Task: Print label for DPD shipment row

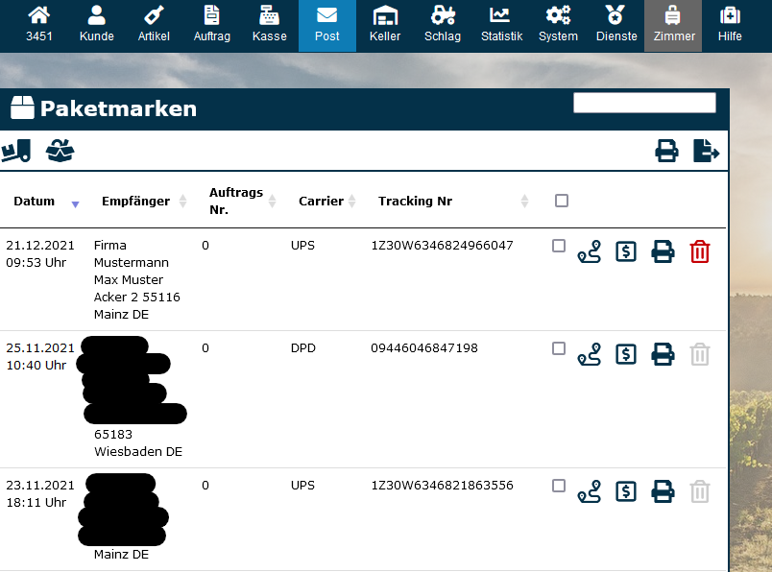Action: click(x=663, y=355)
